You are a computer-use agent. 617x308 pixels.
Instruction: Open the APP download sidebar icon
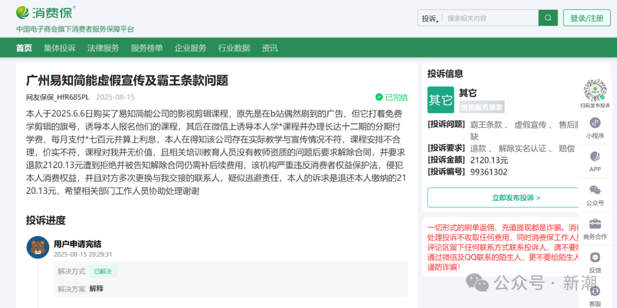point(595,157)
